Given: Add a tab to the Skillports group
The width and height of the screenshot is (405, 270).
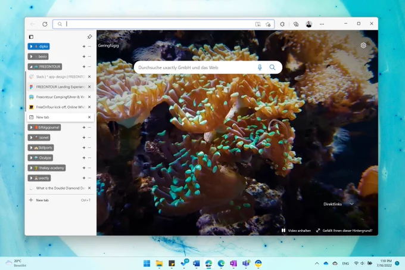Looking at the screenshot, I should [84, 148].
